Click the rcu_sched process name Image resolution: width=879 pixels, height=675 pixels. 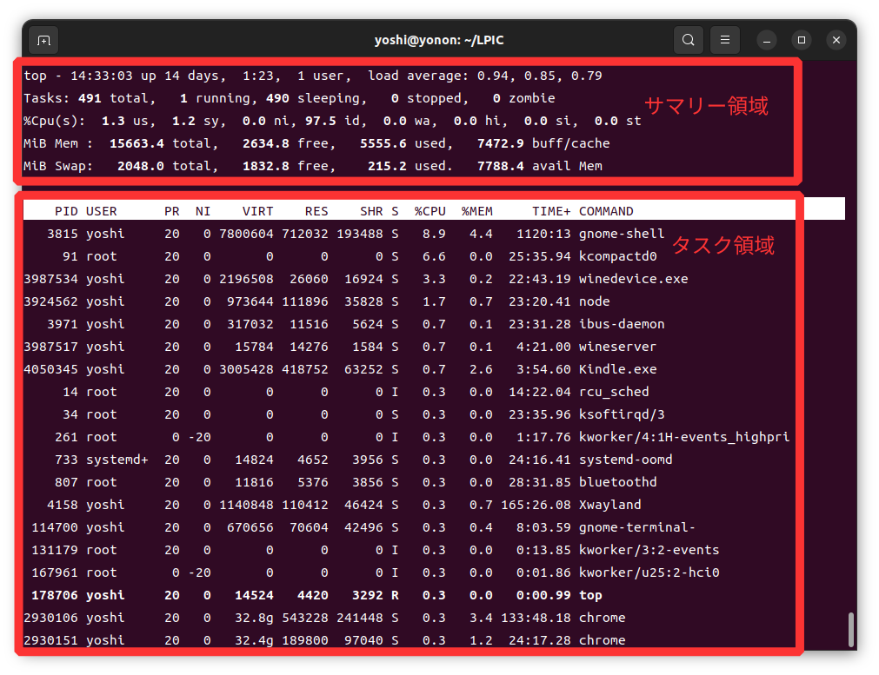point(614,392)
